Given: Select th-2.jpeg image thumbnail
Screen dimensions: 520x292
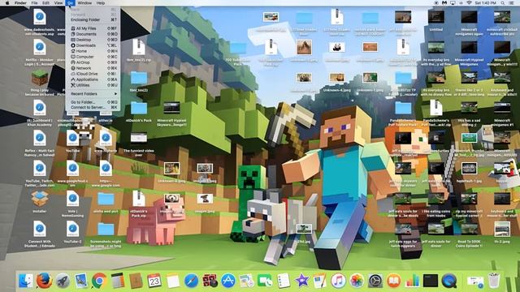Looking at the screenshot, I should (x=502, y=229).
